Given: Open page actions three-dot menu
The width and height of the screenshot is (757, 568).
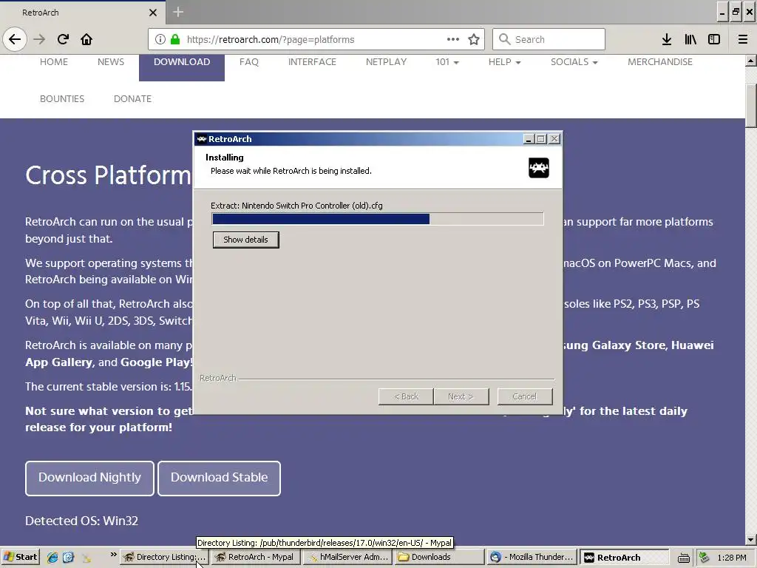Looking at the screenshot, I should coord(453,39).
